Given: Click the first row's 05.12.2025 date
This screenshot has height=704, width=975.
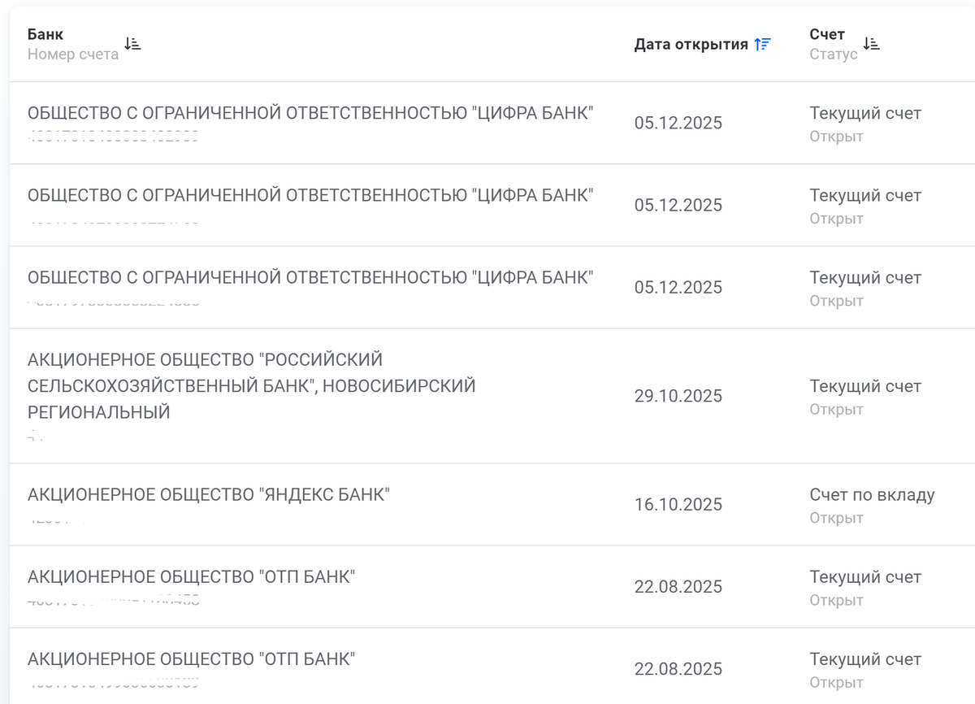Looking at the screenshot, I should 678,124.
